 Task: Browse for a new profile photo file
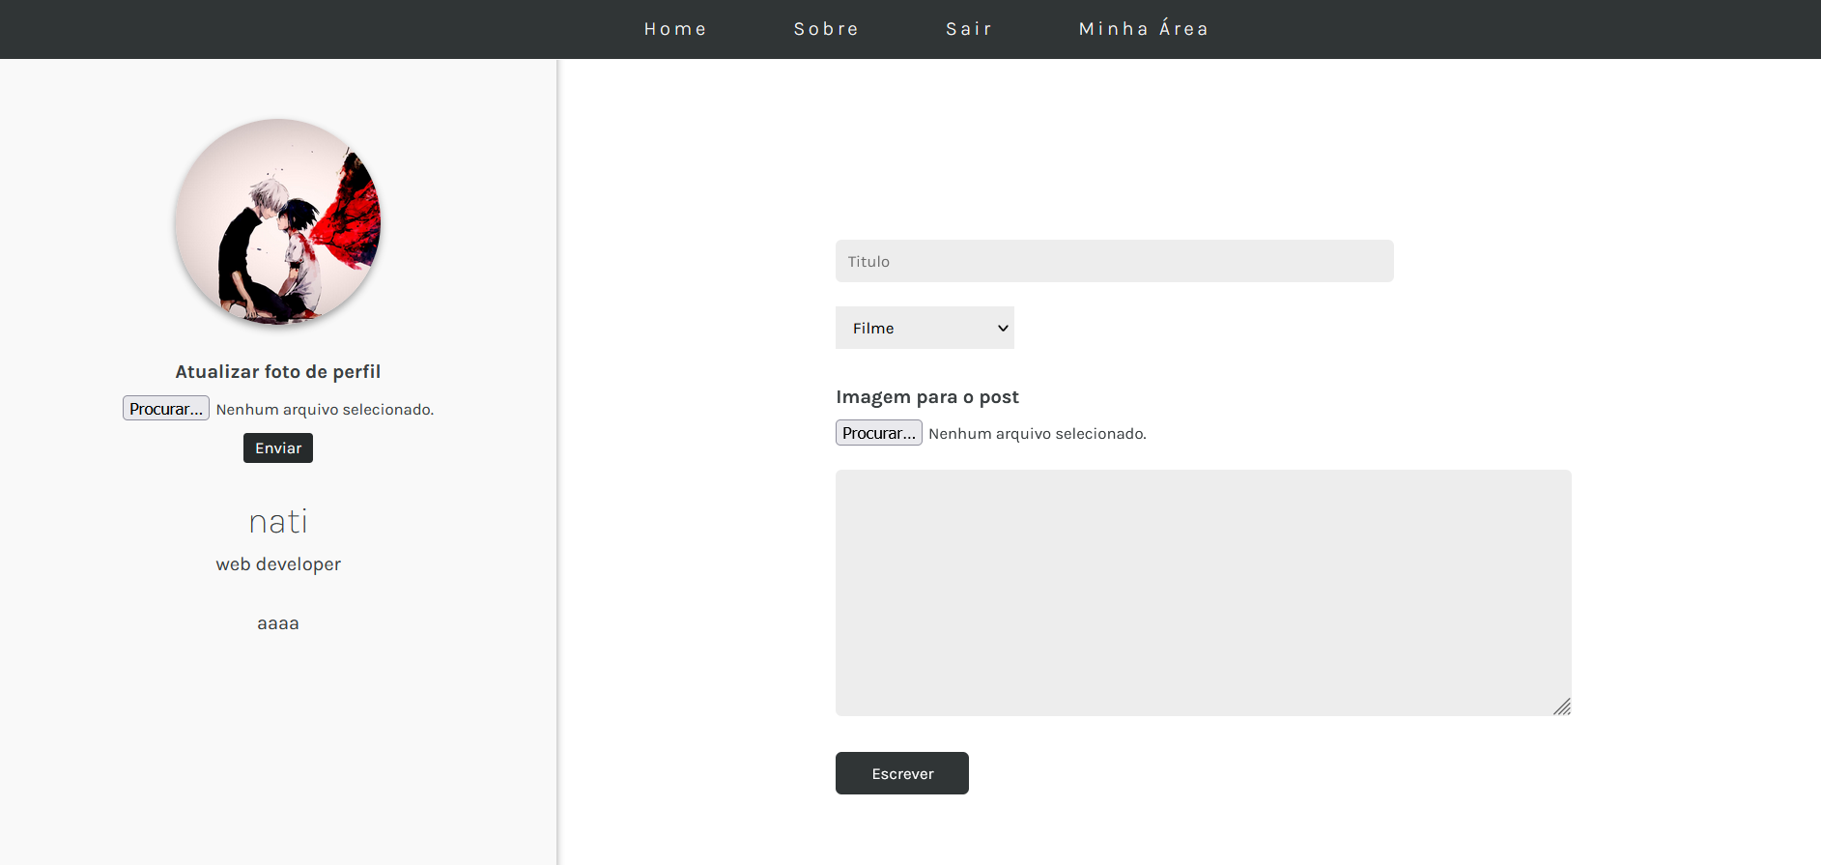pyautogui.click(x=166, y=409)
